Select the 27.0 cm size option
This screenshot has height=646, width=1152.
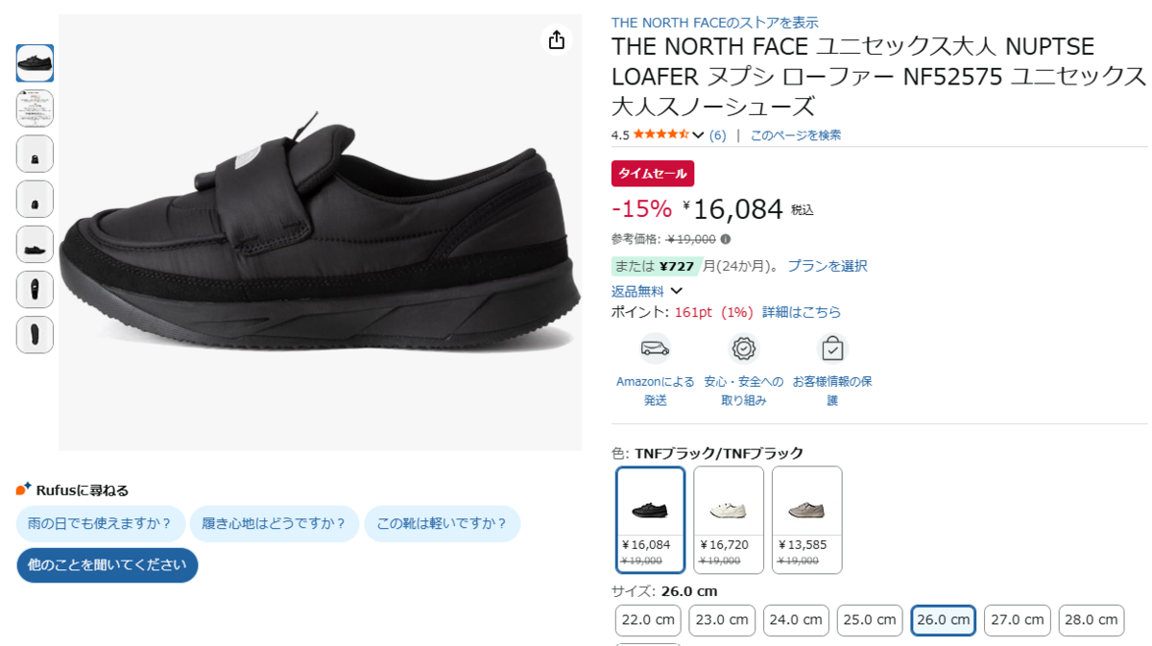click(1017, 620)
